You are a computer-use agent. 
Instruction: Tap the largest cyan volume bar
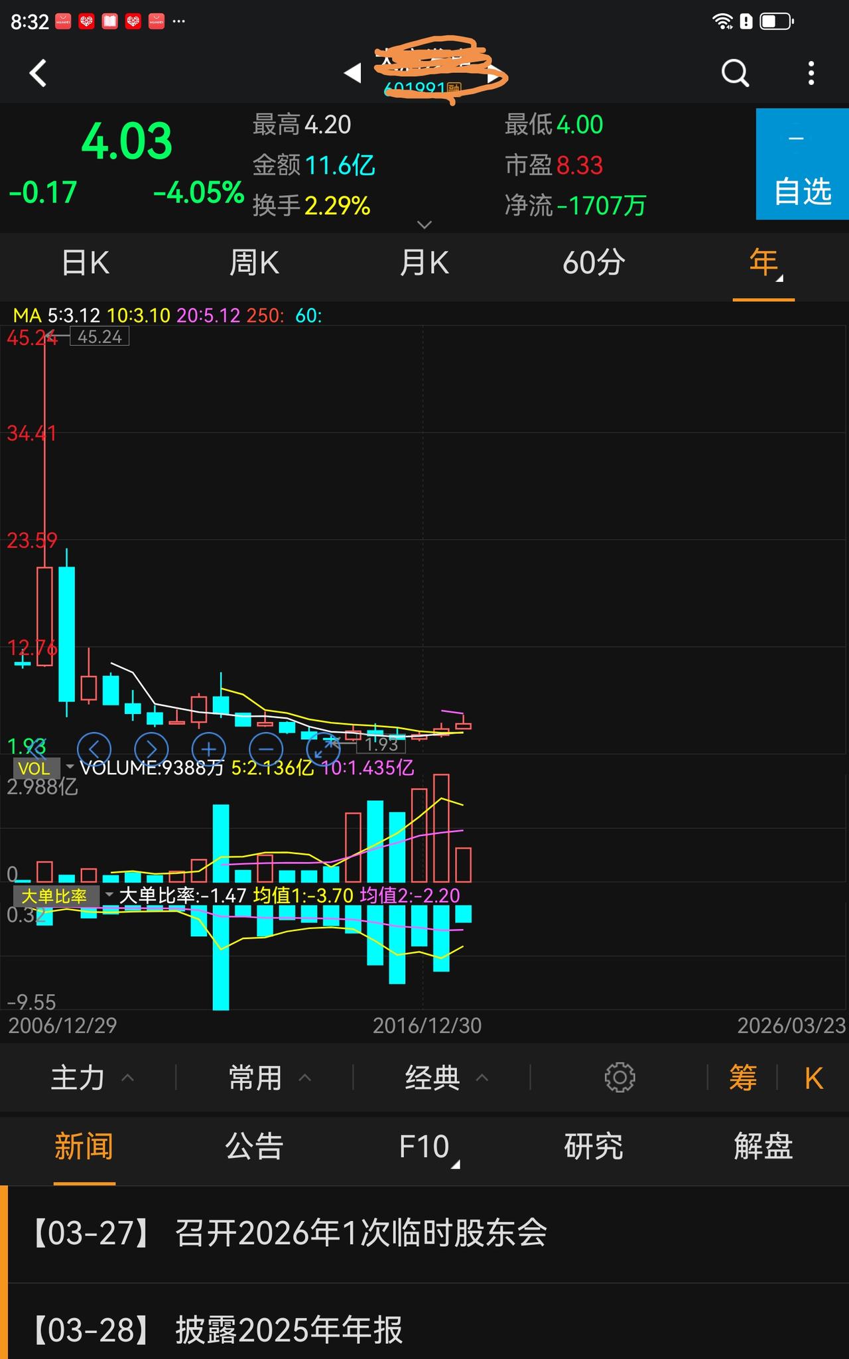(221, 843)
